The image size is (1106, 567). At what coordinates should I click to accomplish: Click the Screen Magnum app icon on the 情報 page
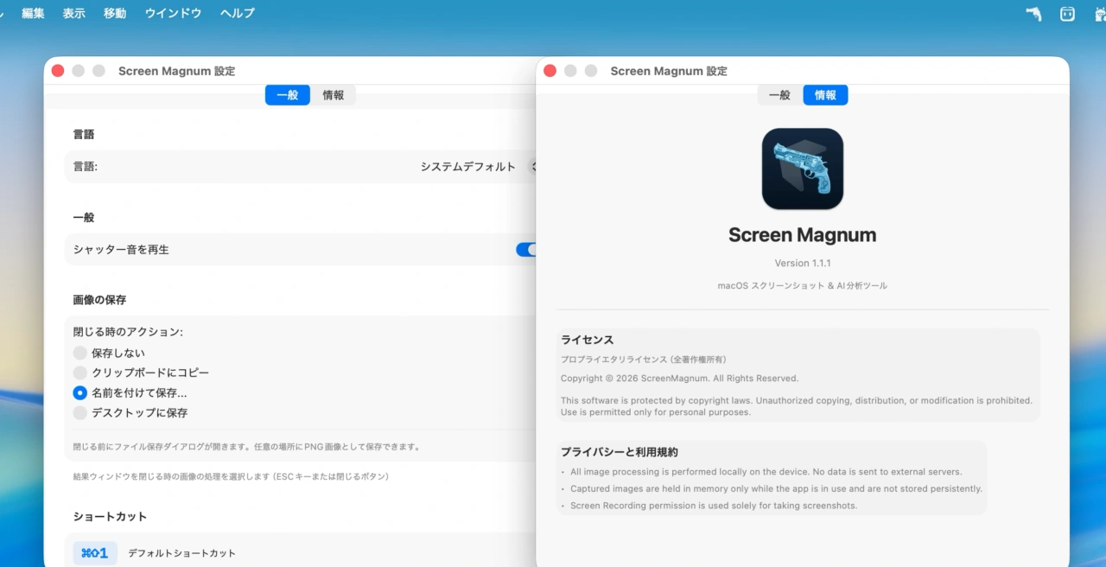[802, 168]
